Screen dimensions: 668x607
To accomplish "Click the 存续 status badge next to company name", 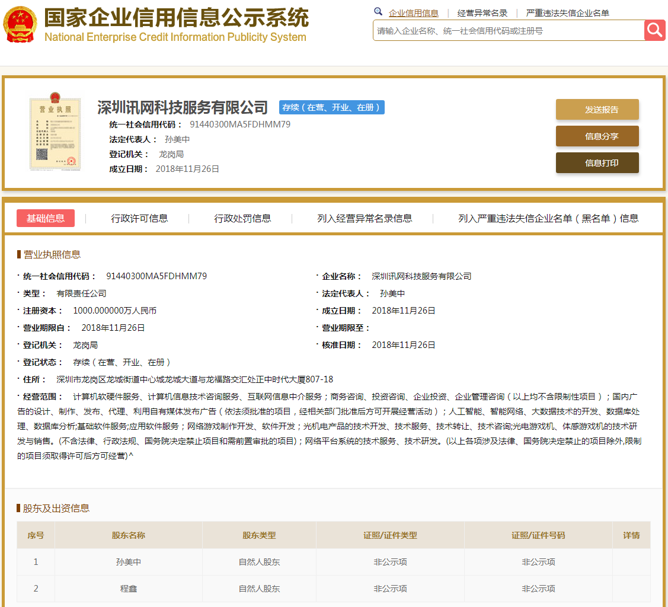I will click(x=332, y=107).
